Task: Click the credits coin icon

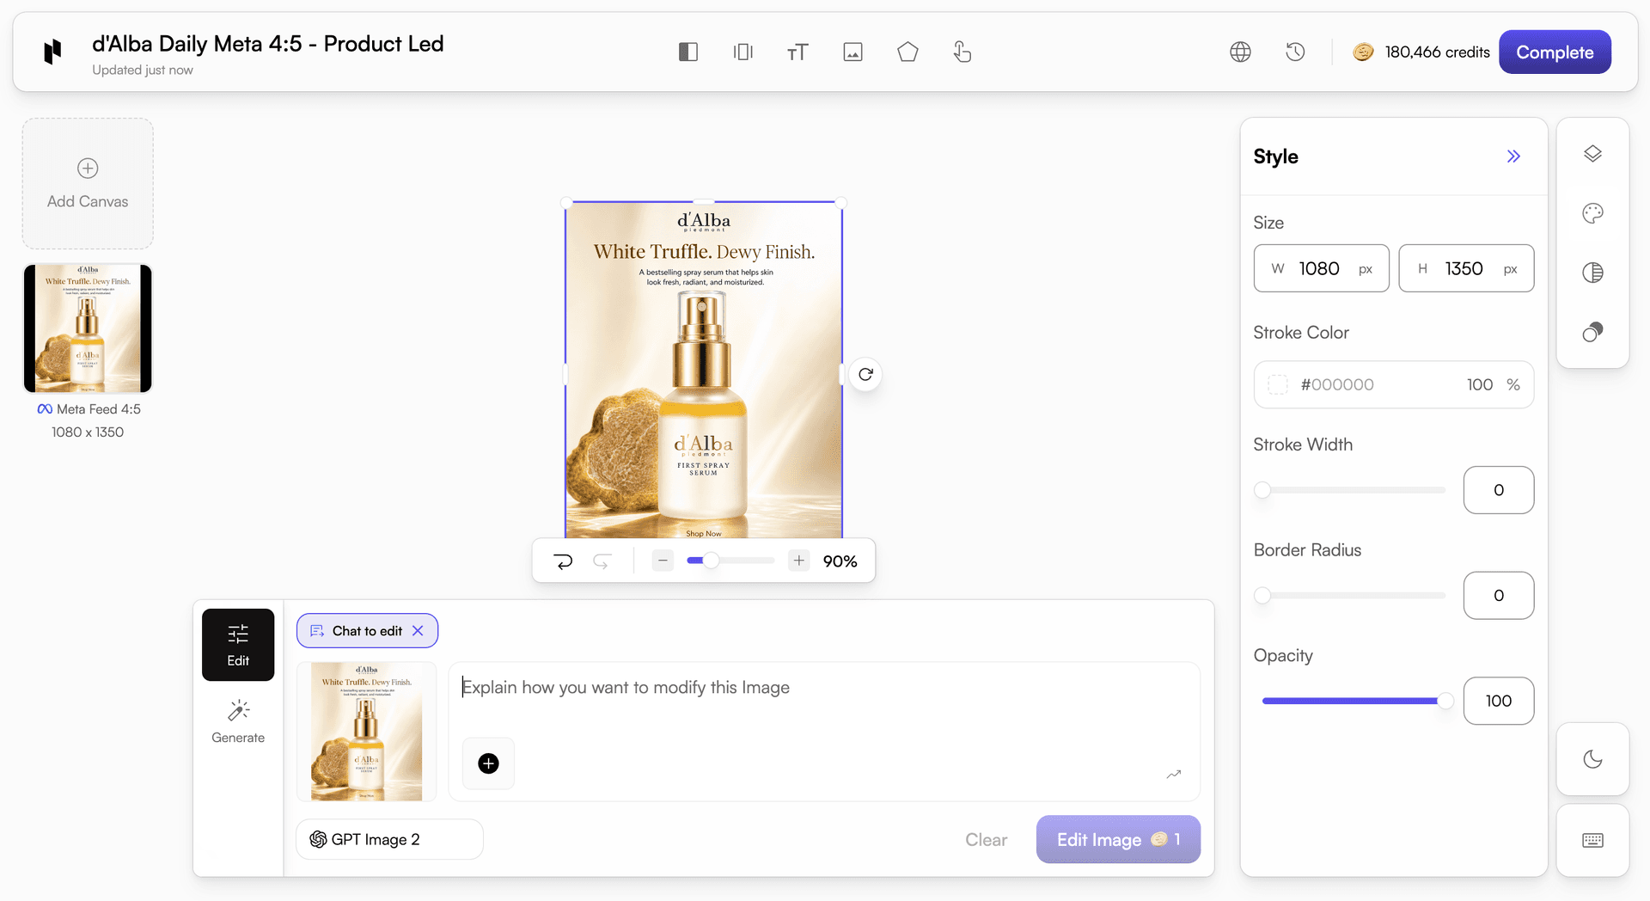Action: [1364, 52]
